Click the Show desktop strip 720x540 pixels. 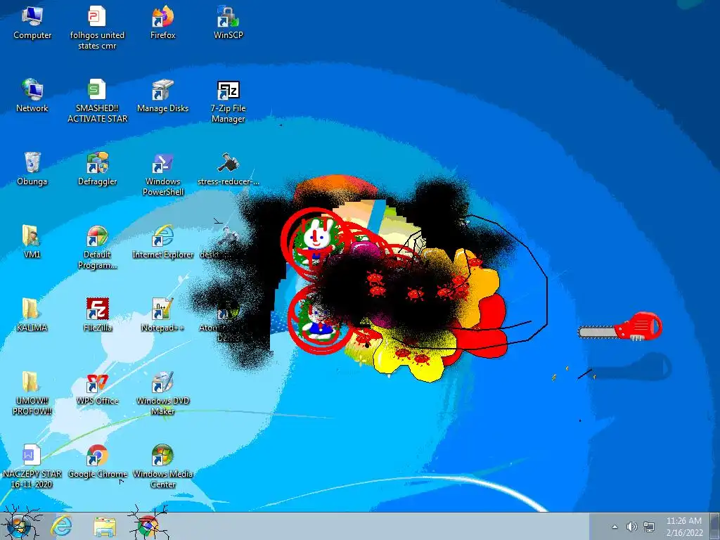[714, 526]
